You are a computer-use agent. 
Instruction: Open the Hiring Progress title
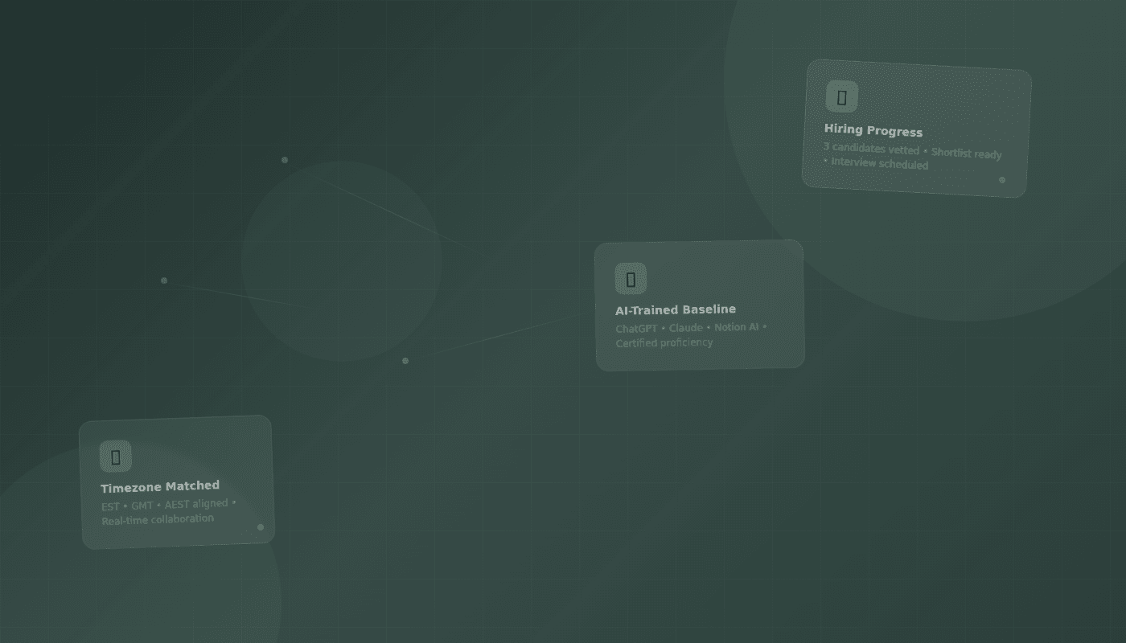[873, 131]
